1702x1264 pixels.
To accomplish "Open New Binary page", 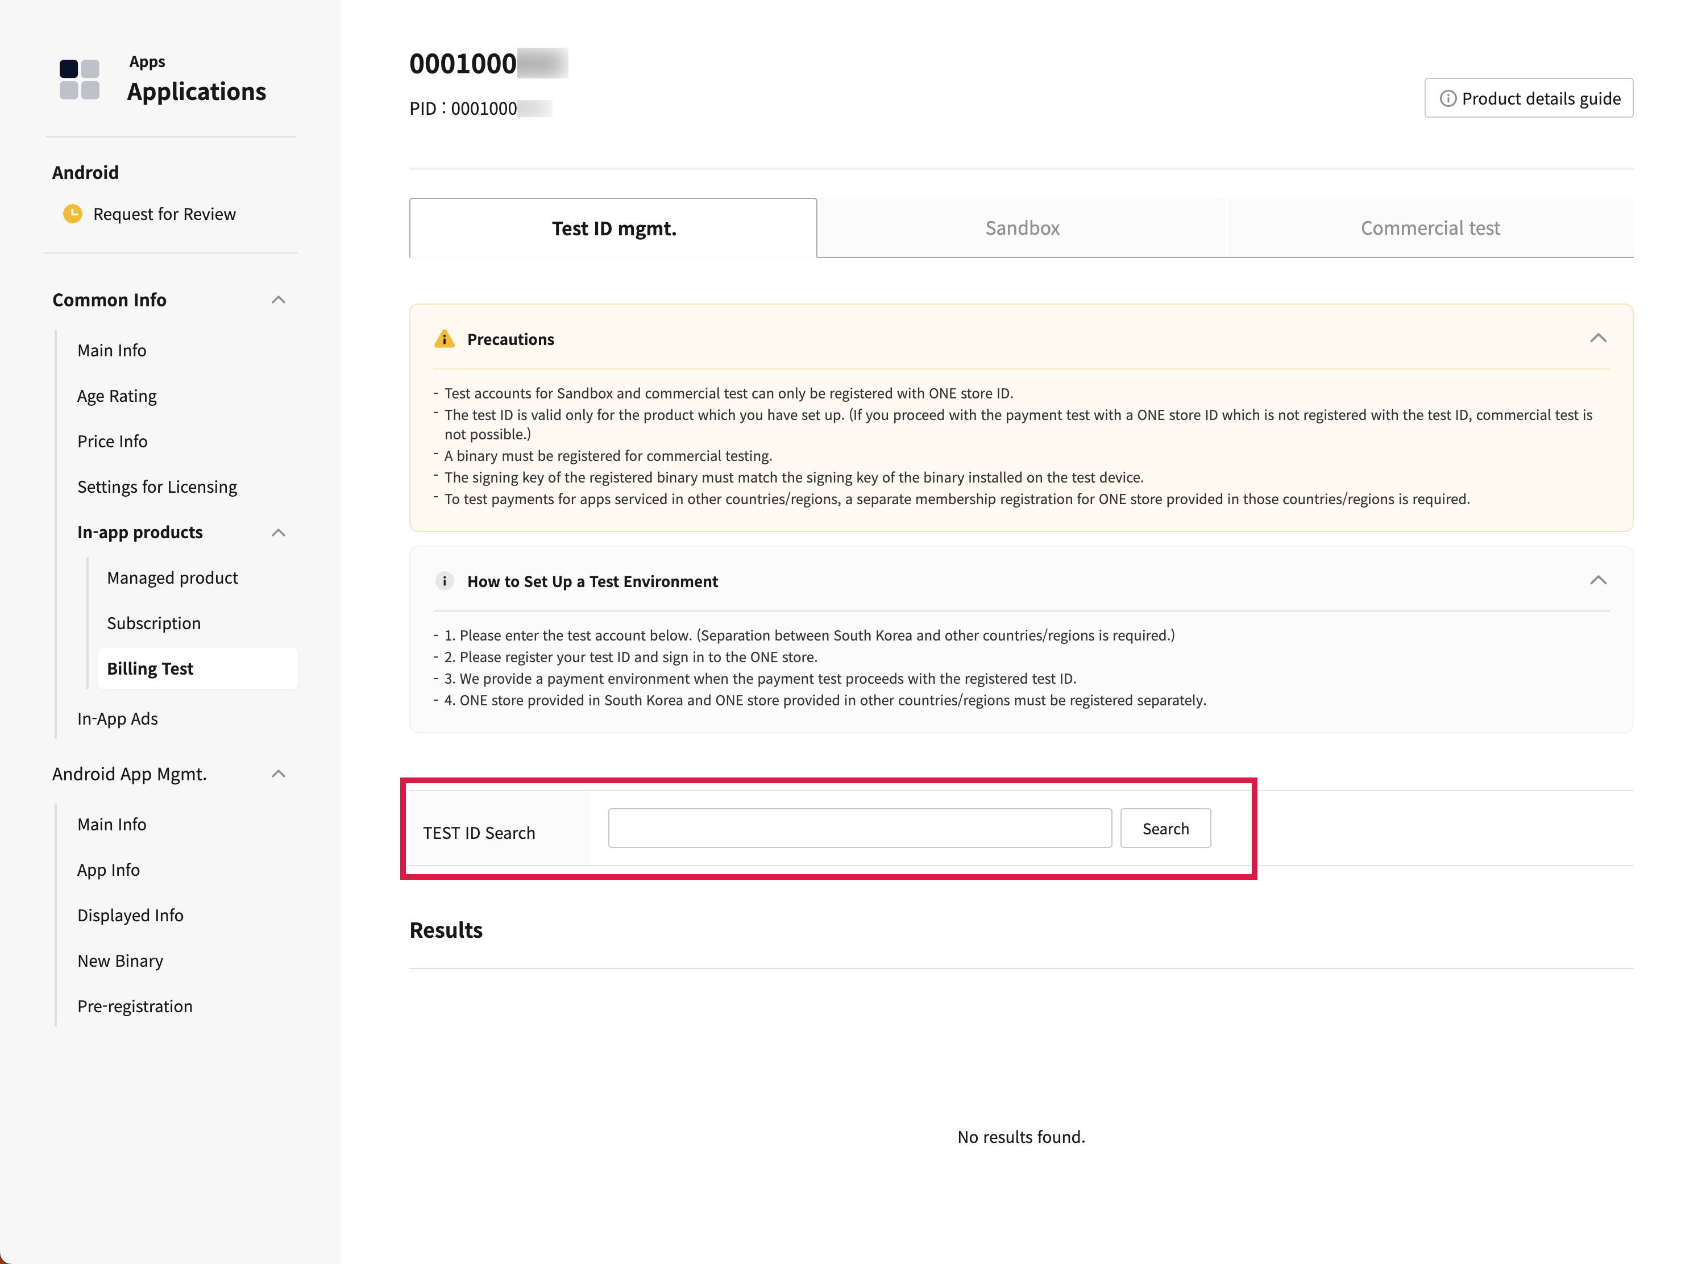I will point(120,961).
